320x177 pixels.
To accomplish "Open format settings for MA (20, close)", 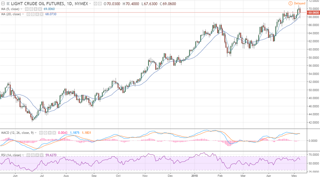I will 32,14.
